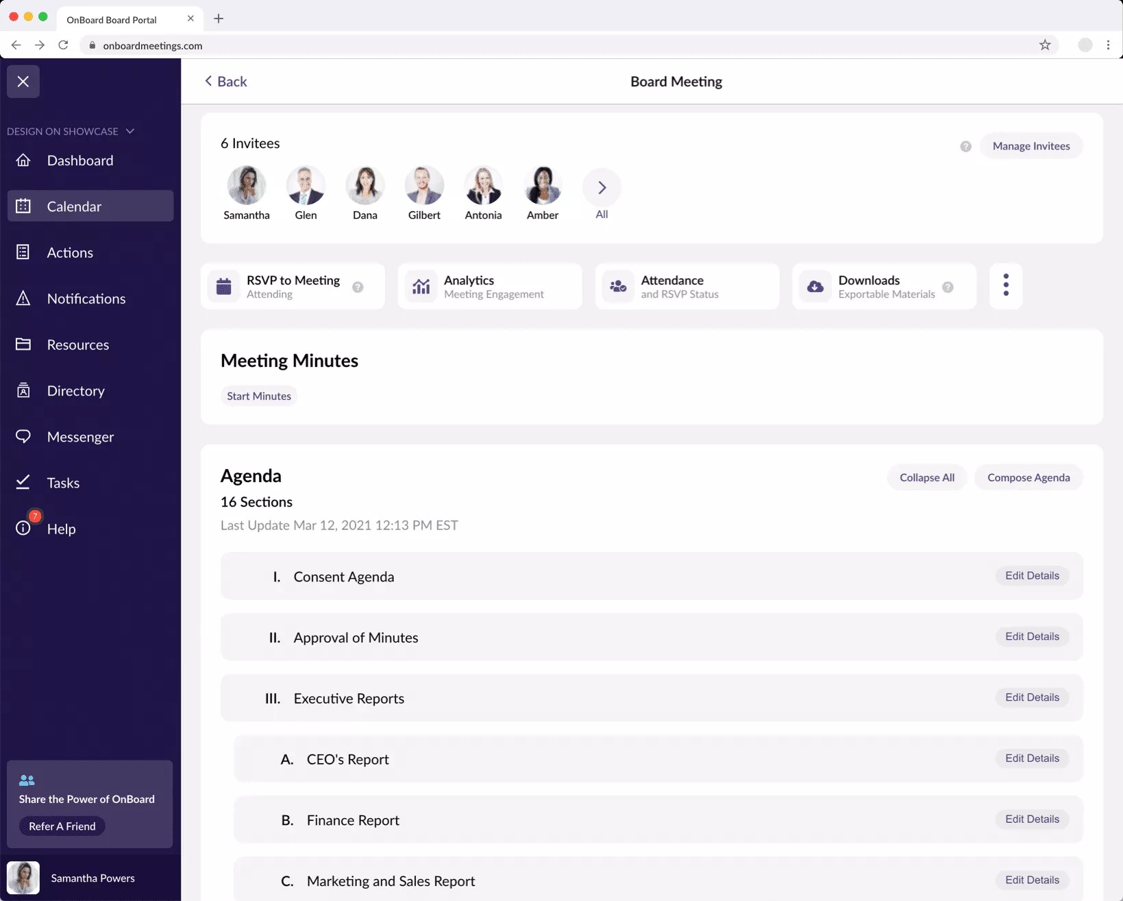Click Samantha Powers profile picture

point(23,878)
